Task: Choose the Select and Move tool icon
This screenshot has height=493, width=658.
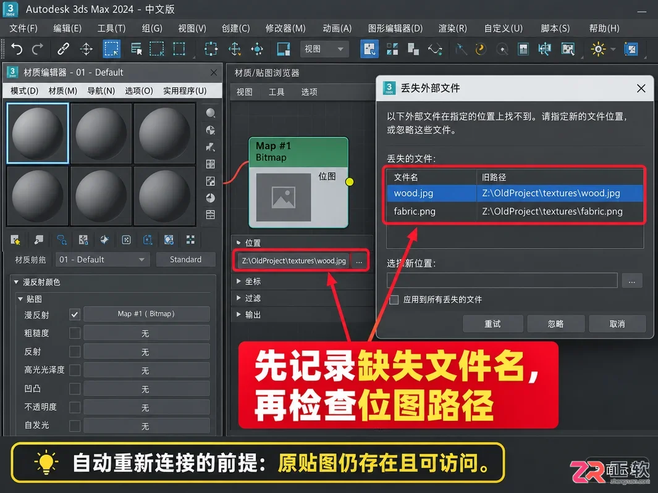Action: [234, 49]
